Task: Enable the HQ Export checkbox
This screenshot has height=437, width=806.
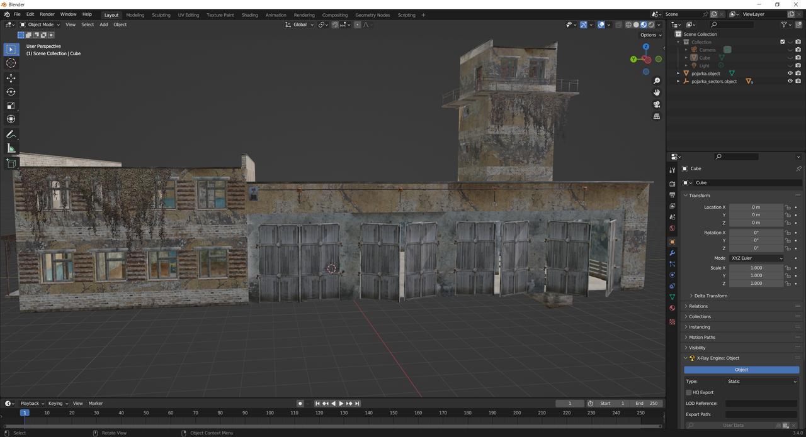Action: pos(688,392)
